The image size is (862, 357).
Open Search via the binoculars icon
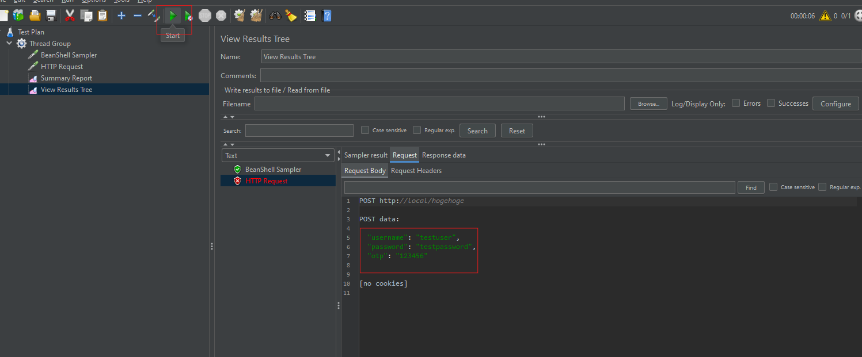point(275,16)
